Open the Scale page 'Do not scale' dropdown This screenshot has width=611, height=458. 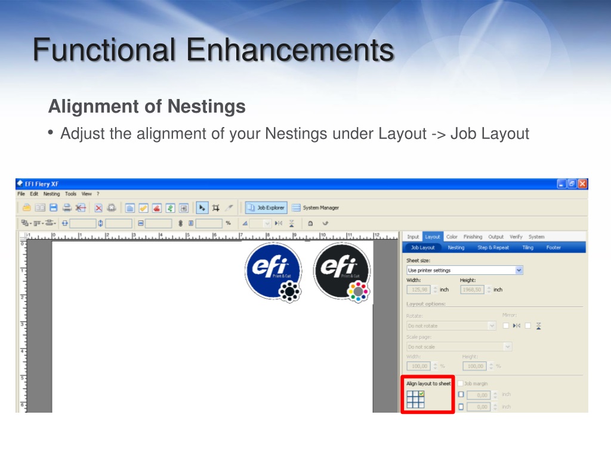[x=459, y=346]
